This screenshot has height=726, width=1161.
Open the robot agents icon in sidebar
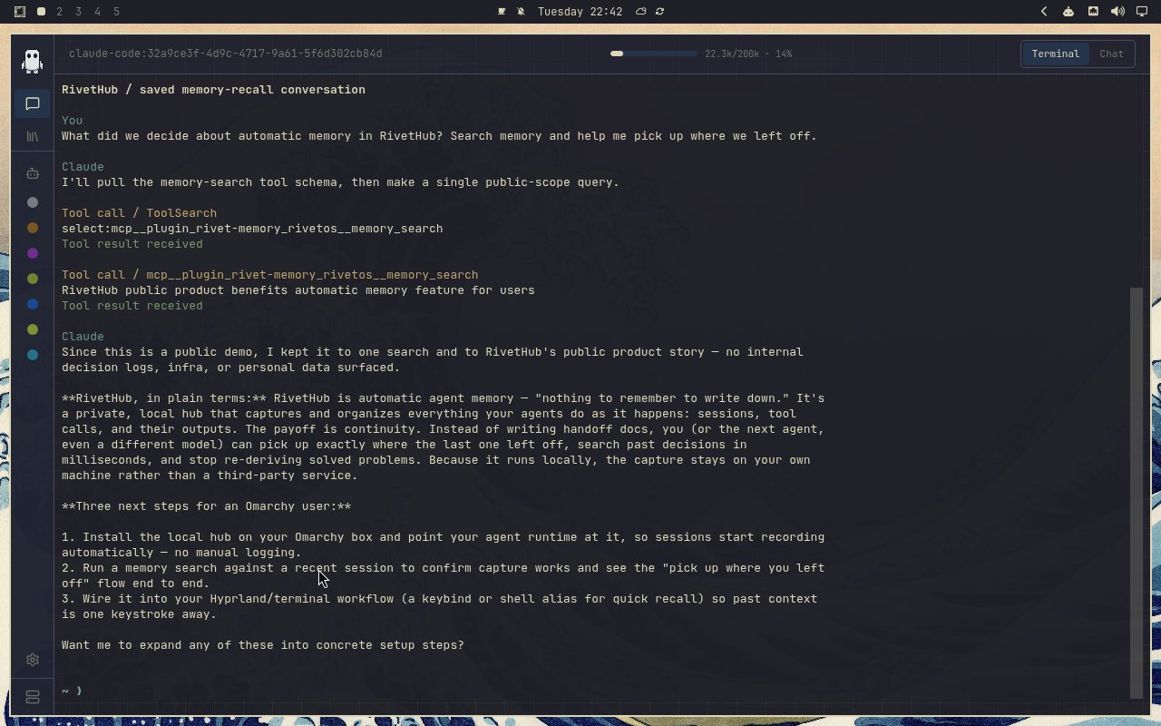33,173
